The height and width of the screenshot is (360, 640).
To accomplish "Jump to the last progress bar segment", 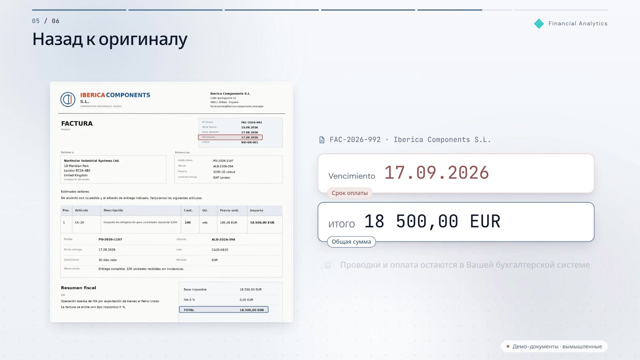I will click(561, 10).
